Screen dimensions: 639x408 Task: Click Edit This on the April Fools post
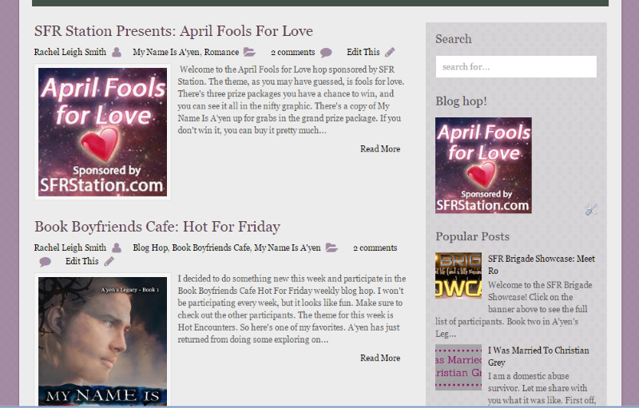tap(363, 52)
